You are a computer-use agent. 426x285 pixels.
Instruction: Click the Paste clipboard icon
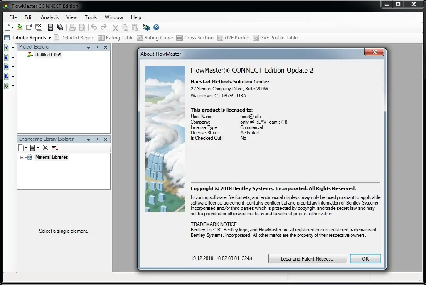click(x=135, y=27)
